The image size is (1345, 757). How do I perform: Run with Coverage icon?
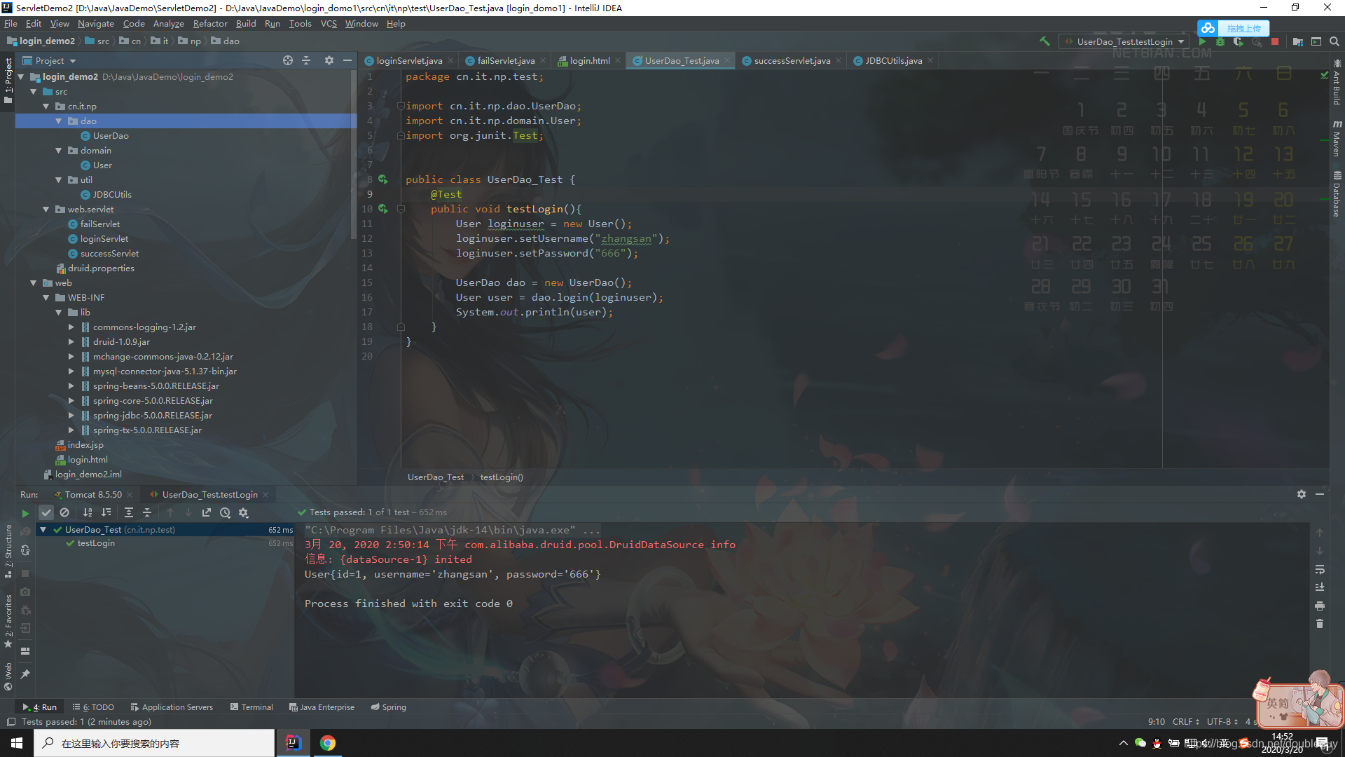point(1239,41)
